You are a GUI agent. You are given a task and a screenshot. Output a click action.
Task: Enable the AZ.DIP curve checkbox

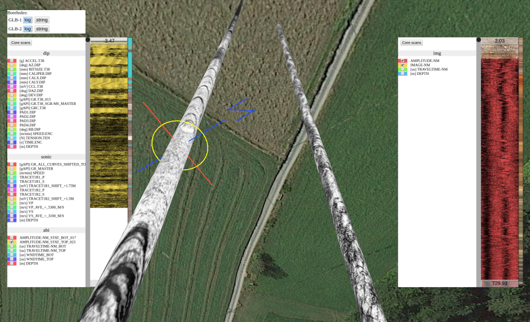pos(12,65)
